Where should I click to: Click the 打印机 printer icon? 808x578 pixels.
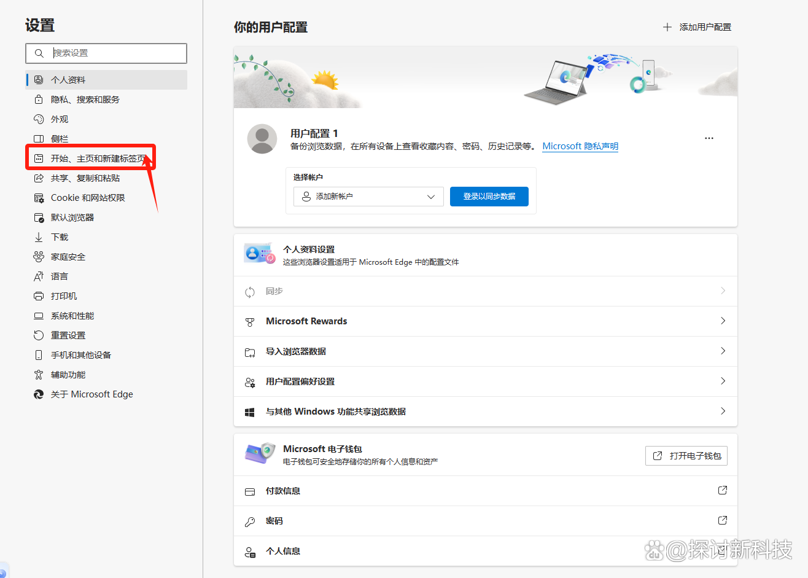pos(39,296)
